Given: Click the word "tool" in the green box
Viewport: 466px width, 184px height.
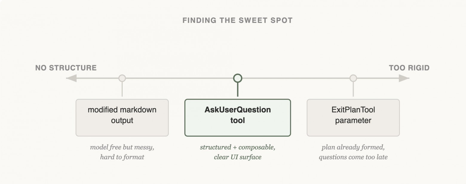Looking at the screenshot, I should point(237,120).
